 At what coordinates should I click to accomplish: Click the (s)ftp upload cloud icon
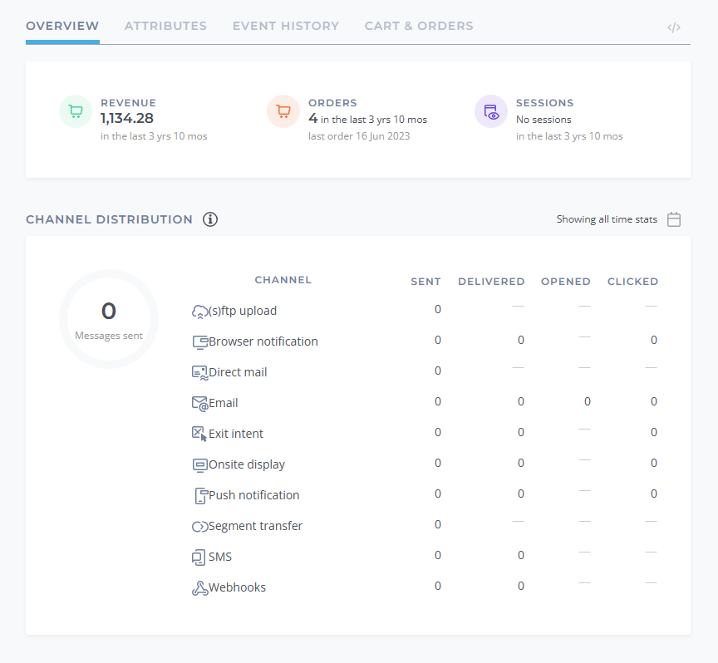199,312
